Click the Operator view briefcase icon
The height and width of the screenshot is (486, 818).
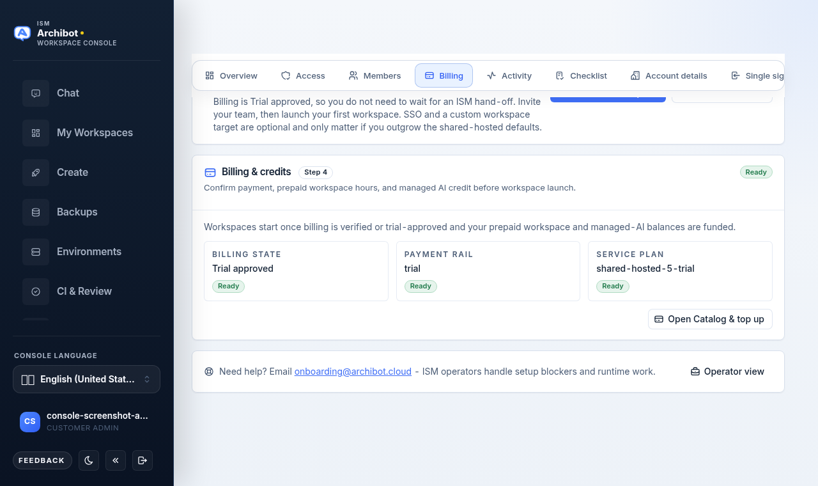pos(695,372)
